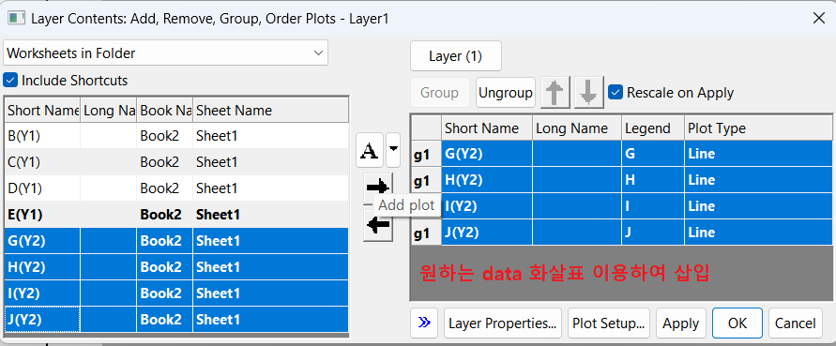Select H(Y2) row in left worksheet list

pos(176,267)
